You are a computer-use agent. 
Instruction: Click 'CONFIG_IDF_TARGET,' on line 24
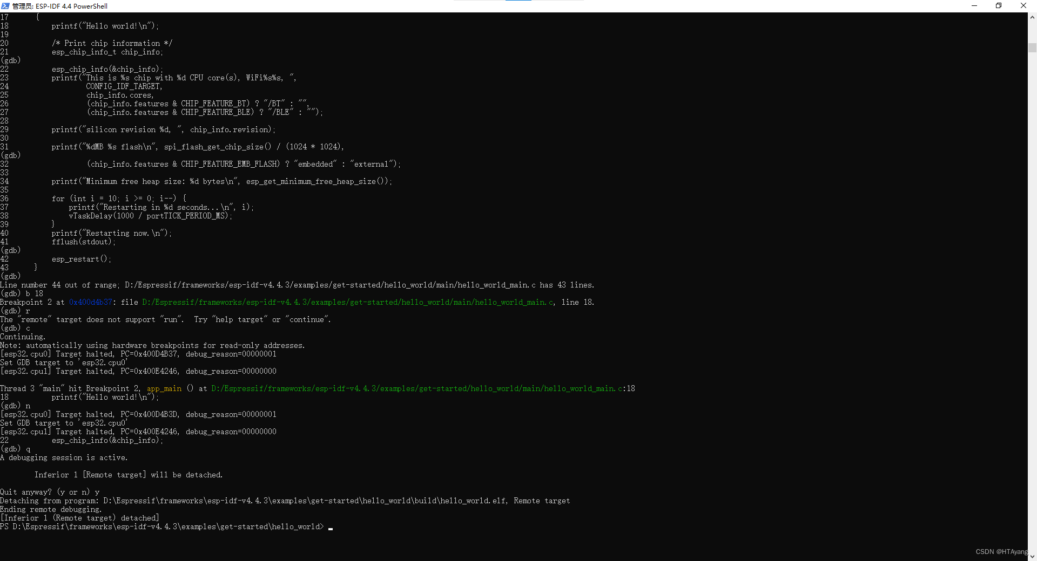124,86
